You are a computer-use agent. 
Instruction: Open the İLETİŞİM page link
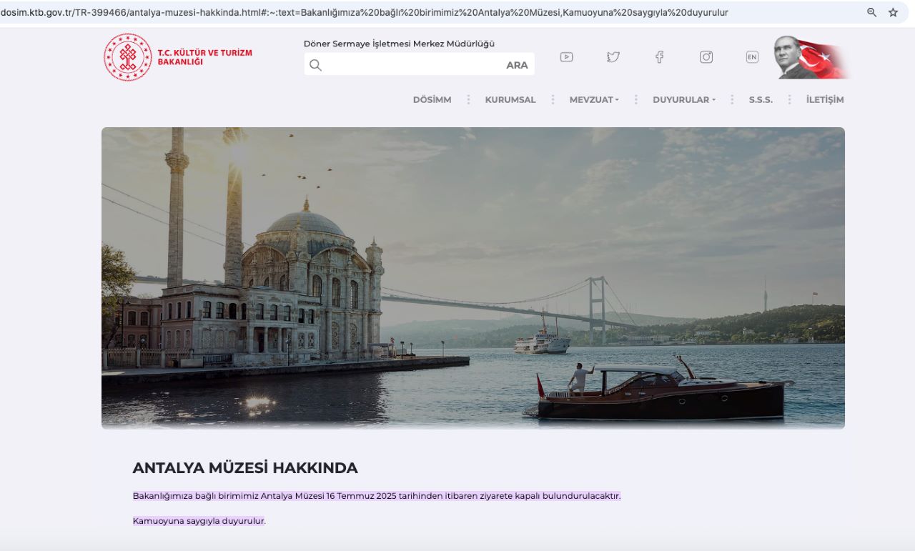pos(825,99)
